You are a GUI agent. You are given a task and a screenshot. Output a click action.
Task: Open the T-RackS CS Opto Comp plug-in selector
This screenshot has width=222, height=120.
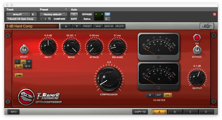tap(21, 19)
